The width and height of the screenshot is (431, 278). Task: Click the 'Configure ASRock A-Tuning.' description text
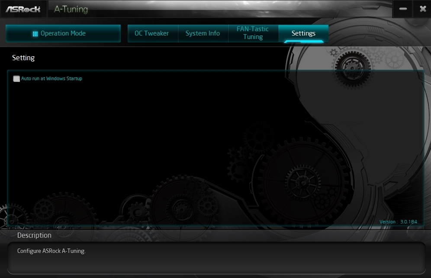[x=51, y=251]
